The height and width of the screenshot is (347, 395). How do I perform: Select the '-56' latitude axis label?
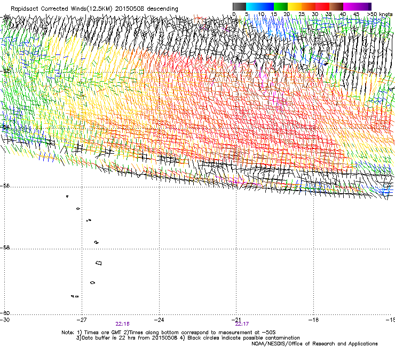point(5,186)
